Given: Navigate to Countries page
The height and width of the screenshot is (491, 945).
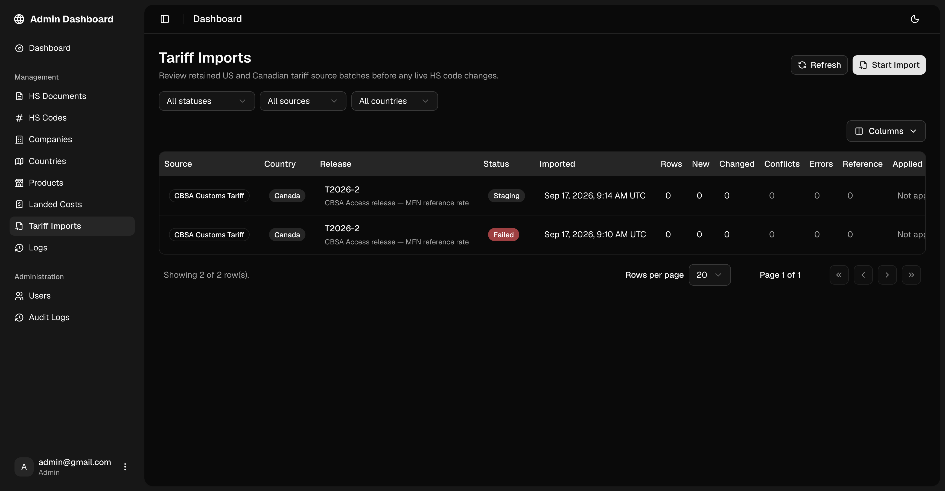Looking at the screenshot, I should pyautogui.click(x=72, y=161).
